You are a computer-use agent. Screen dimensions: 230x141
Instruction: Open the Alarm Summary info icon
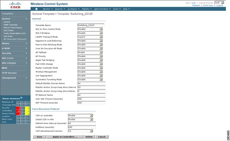(21, 98)
